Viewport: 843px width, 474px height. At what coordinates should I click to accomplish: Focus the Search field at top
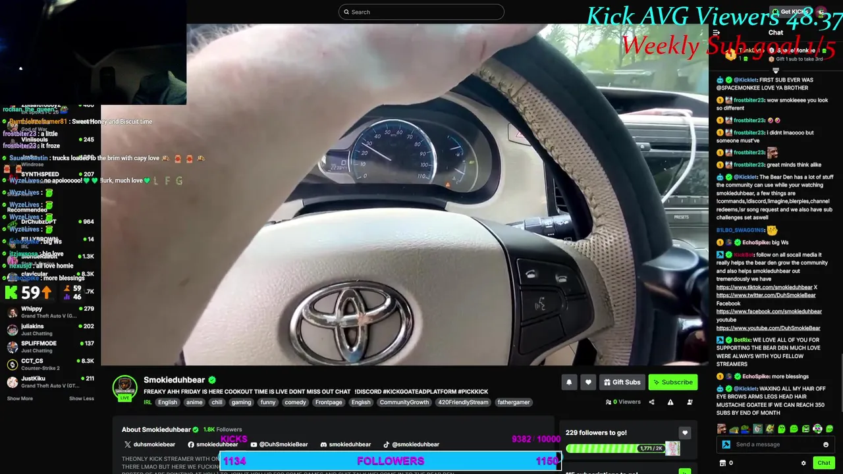coord(421,12)
